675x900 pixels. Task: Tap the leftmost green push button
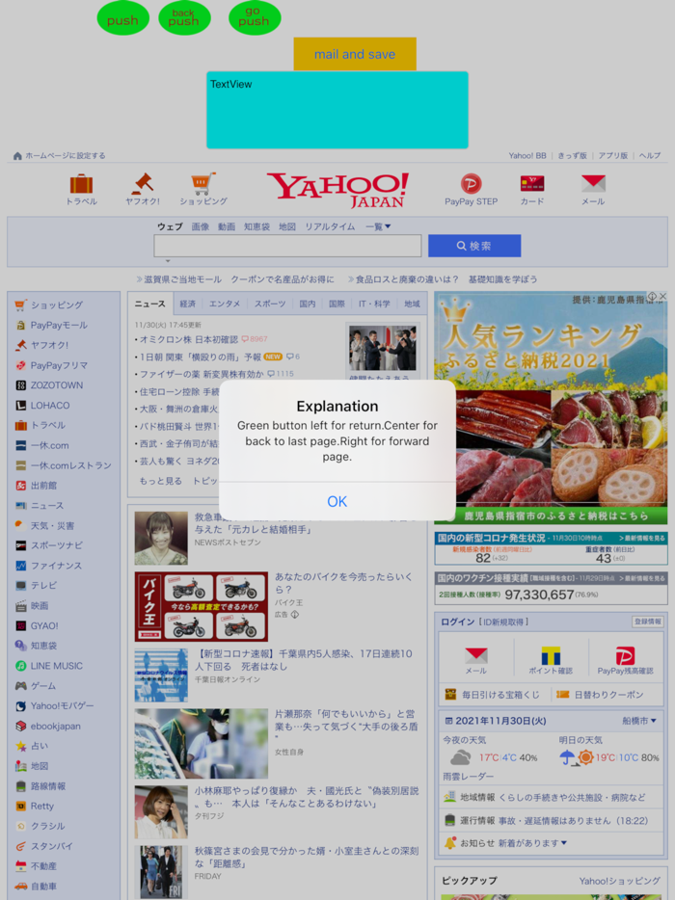coord(122,18)
